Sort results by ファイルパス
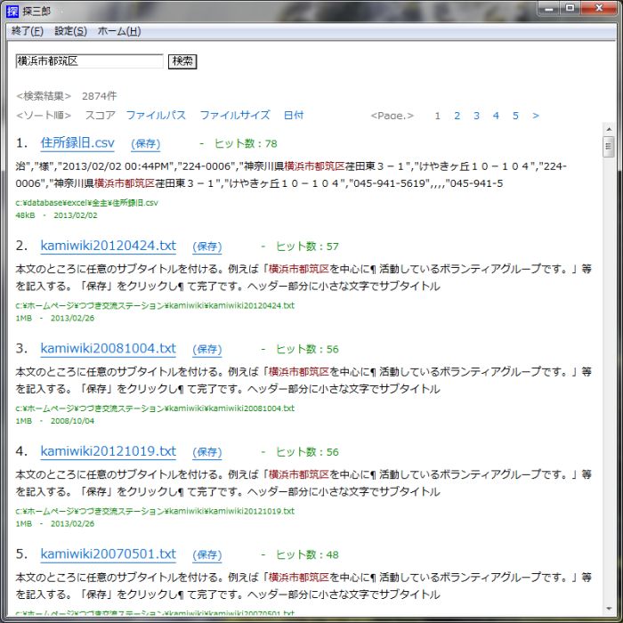The height and width of the screenshot is (623, 623). point(156,116)
